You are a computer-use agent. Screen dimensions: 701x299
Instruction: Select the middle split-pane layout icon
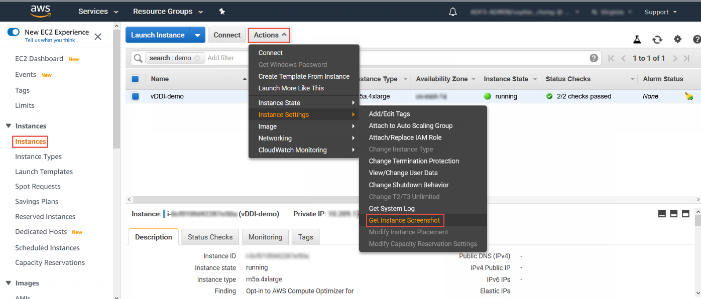tap(673, 213)
